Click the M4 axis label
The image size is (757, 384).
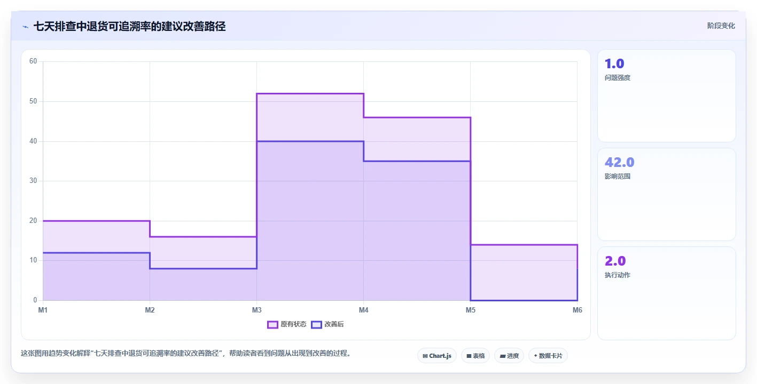point(363,310)
